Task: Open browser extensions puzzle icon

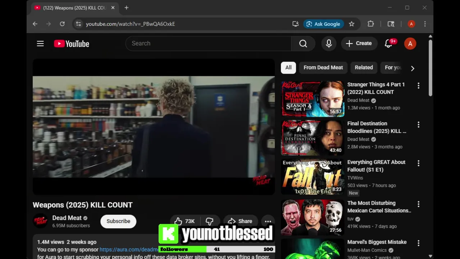Action: [x=371, y=24]
